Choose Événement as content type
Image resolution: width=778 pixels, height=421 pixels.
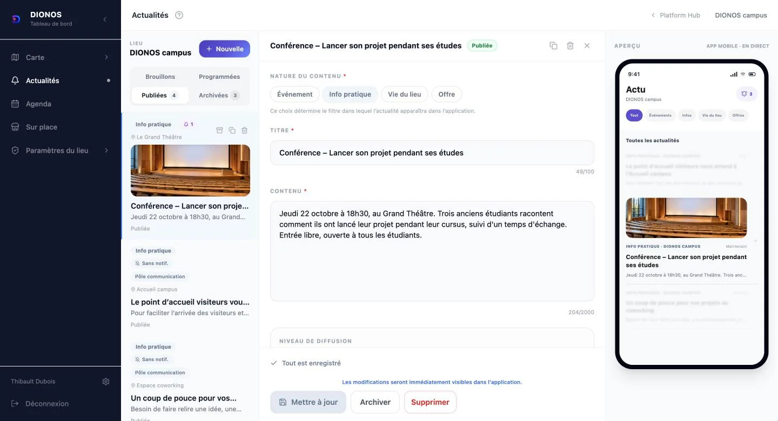[x=295, y=94]
